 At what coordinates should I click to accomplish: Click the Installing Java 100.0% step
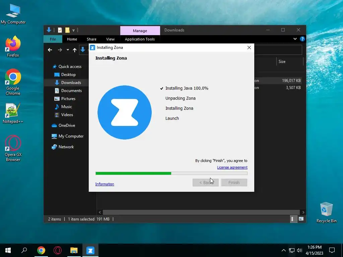coord(187,88)
